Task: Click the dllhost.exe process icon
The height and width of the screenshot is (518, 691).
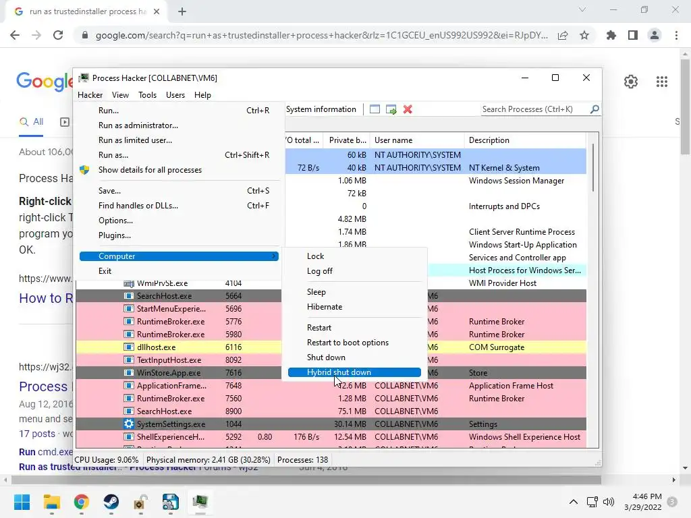Action: (129, 347)
